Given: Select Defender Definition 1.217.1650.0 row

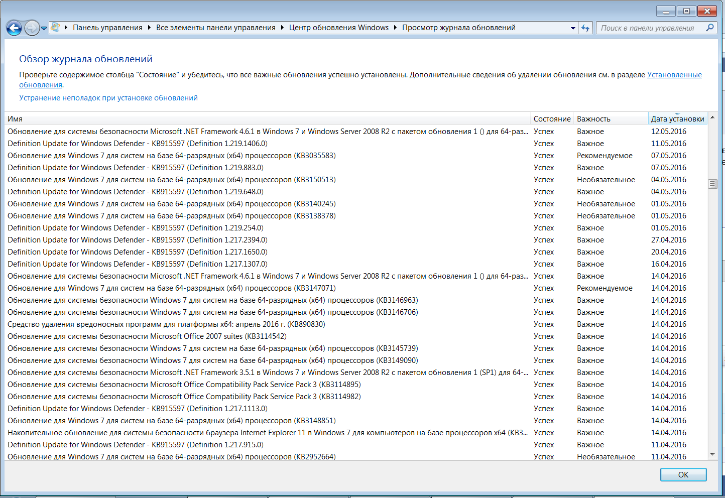Looking at the screenshot, I should (356, 252).
